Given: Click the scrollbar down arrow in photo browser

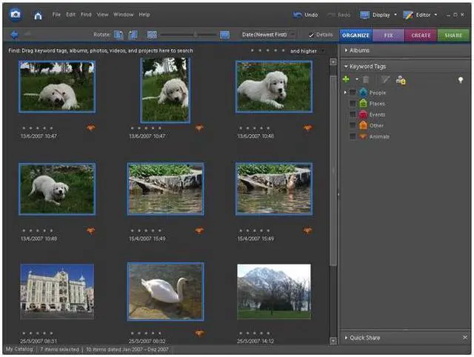Looking at the screenshot, I should tap(333, 341).
